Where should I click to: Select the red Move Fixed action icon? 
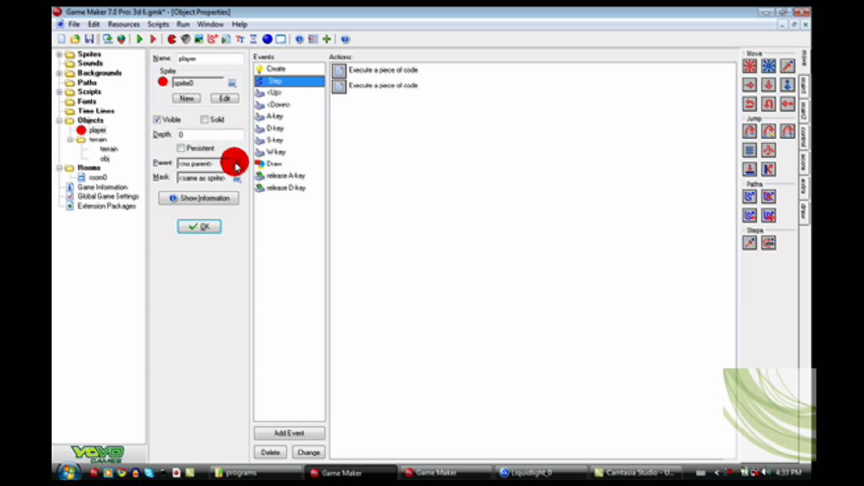point(749,65)
